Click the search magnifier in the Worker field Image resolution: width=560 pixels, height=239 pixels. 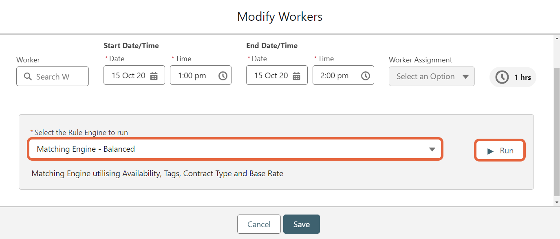(27, 76)
